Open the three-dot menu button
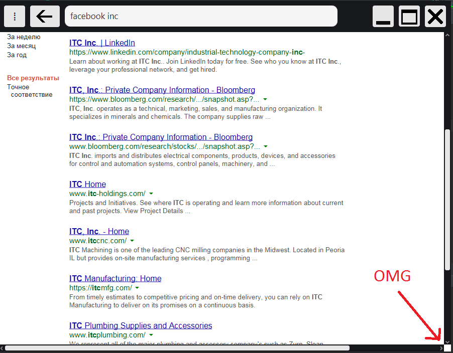The image size is (453, 353). tap(15, 16)
